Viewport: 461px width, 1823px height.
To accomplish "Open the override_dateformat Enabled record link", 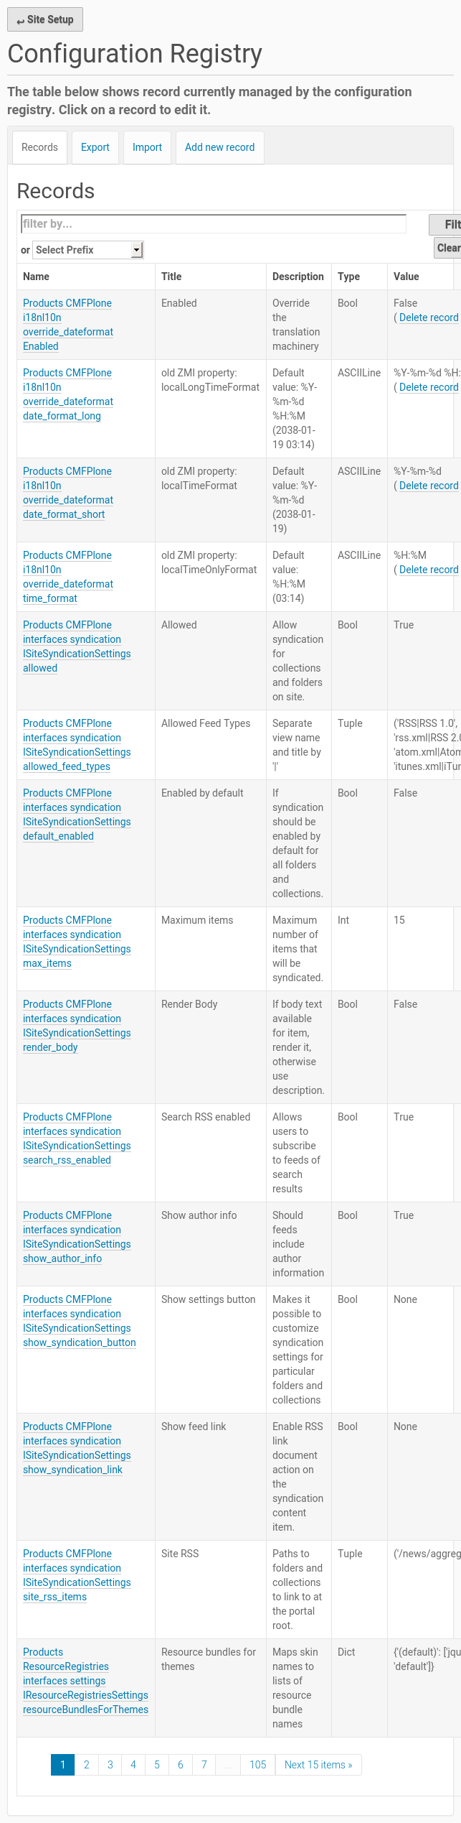I will click(x=67, y=325).
